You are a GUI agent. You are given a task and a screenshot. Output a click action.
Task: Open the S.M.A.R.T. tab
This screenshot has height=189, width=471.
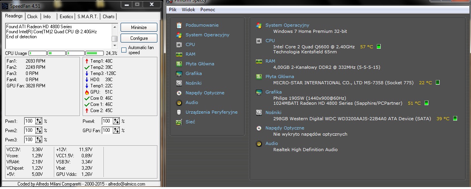pyautogui.click(x=88, y=17)
